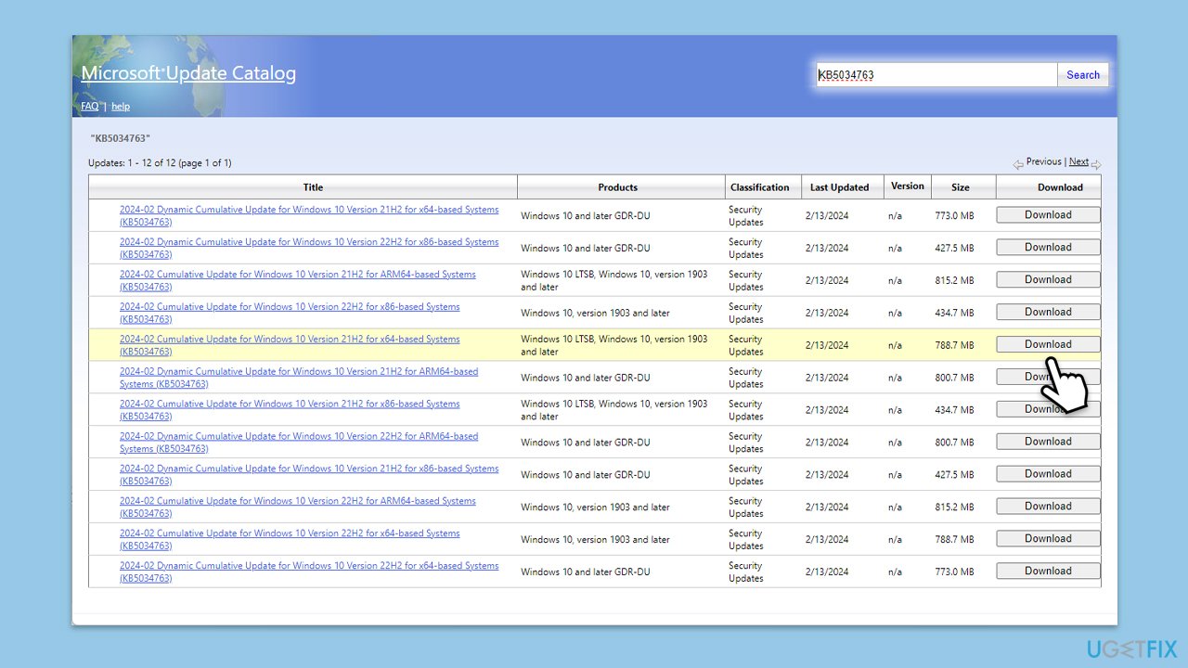Image resolution: width=1188 pixels, height=668 pixels.
Task: Download the Dynamic 22H2 ARM64 update, 800.7 MB
Action: coord(1048,442)
